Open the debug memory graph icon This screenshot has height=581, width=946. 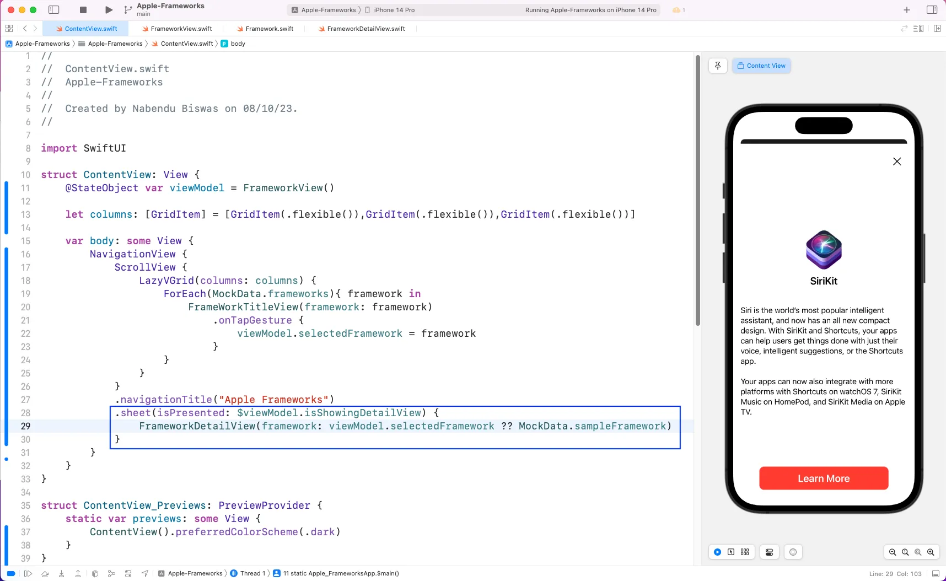[111, 573]
